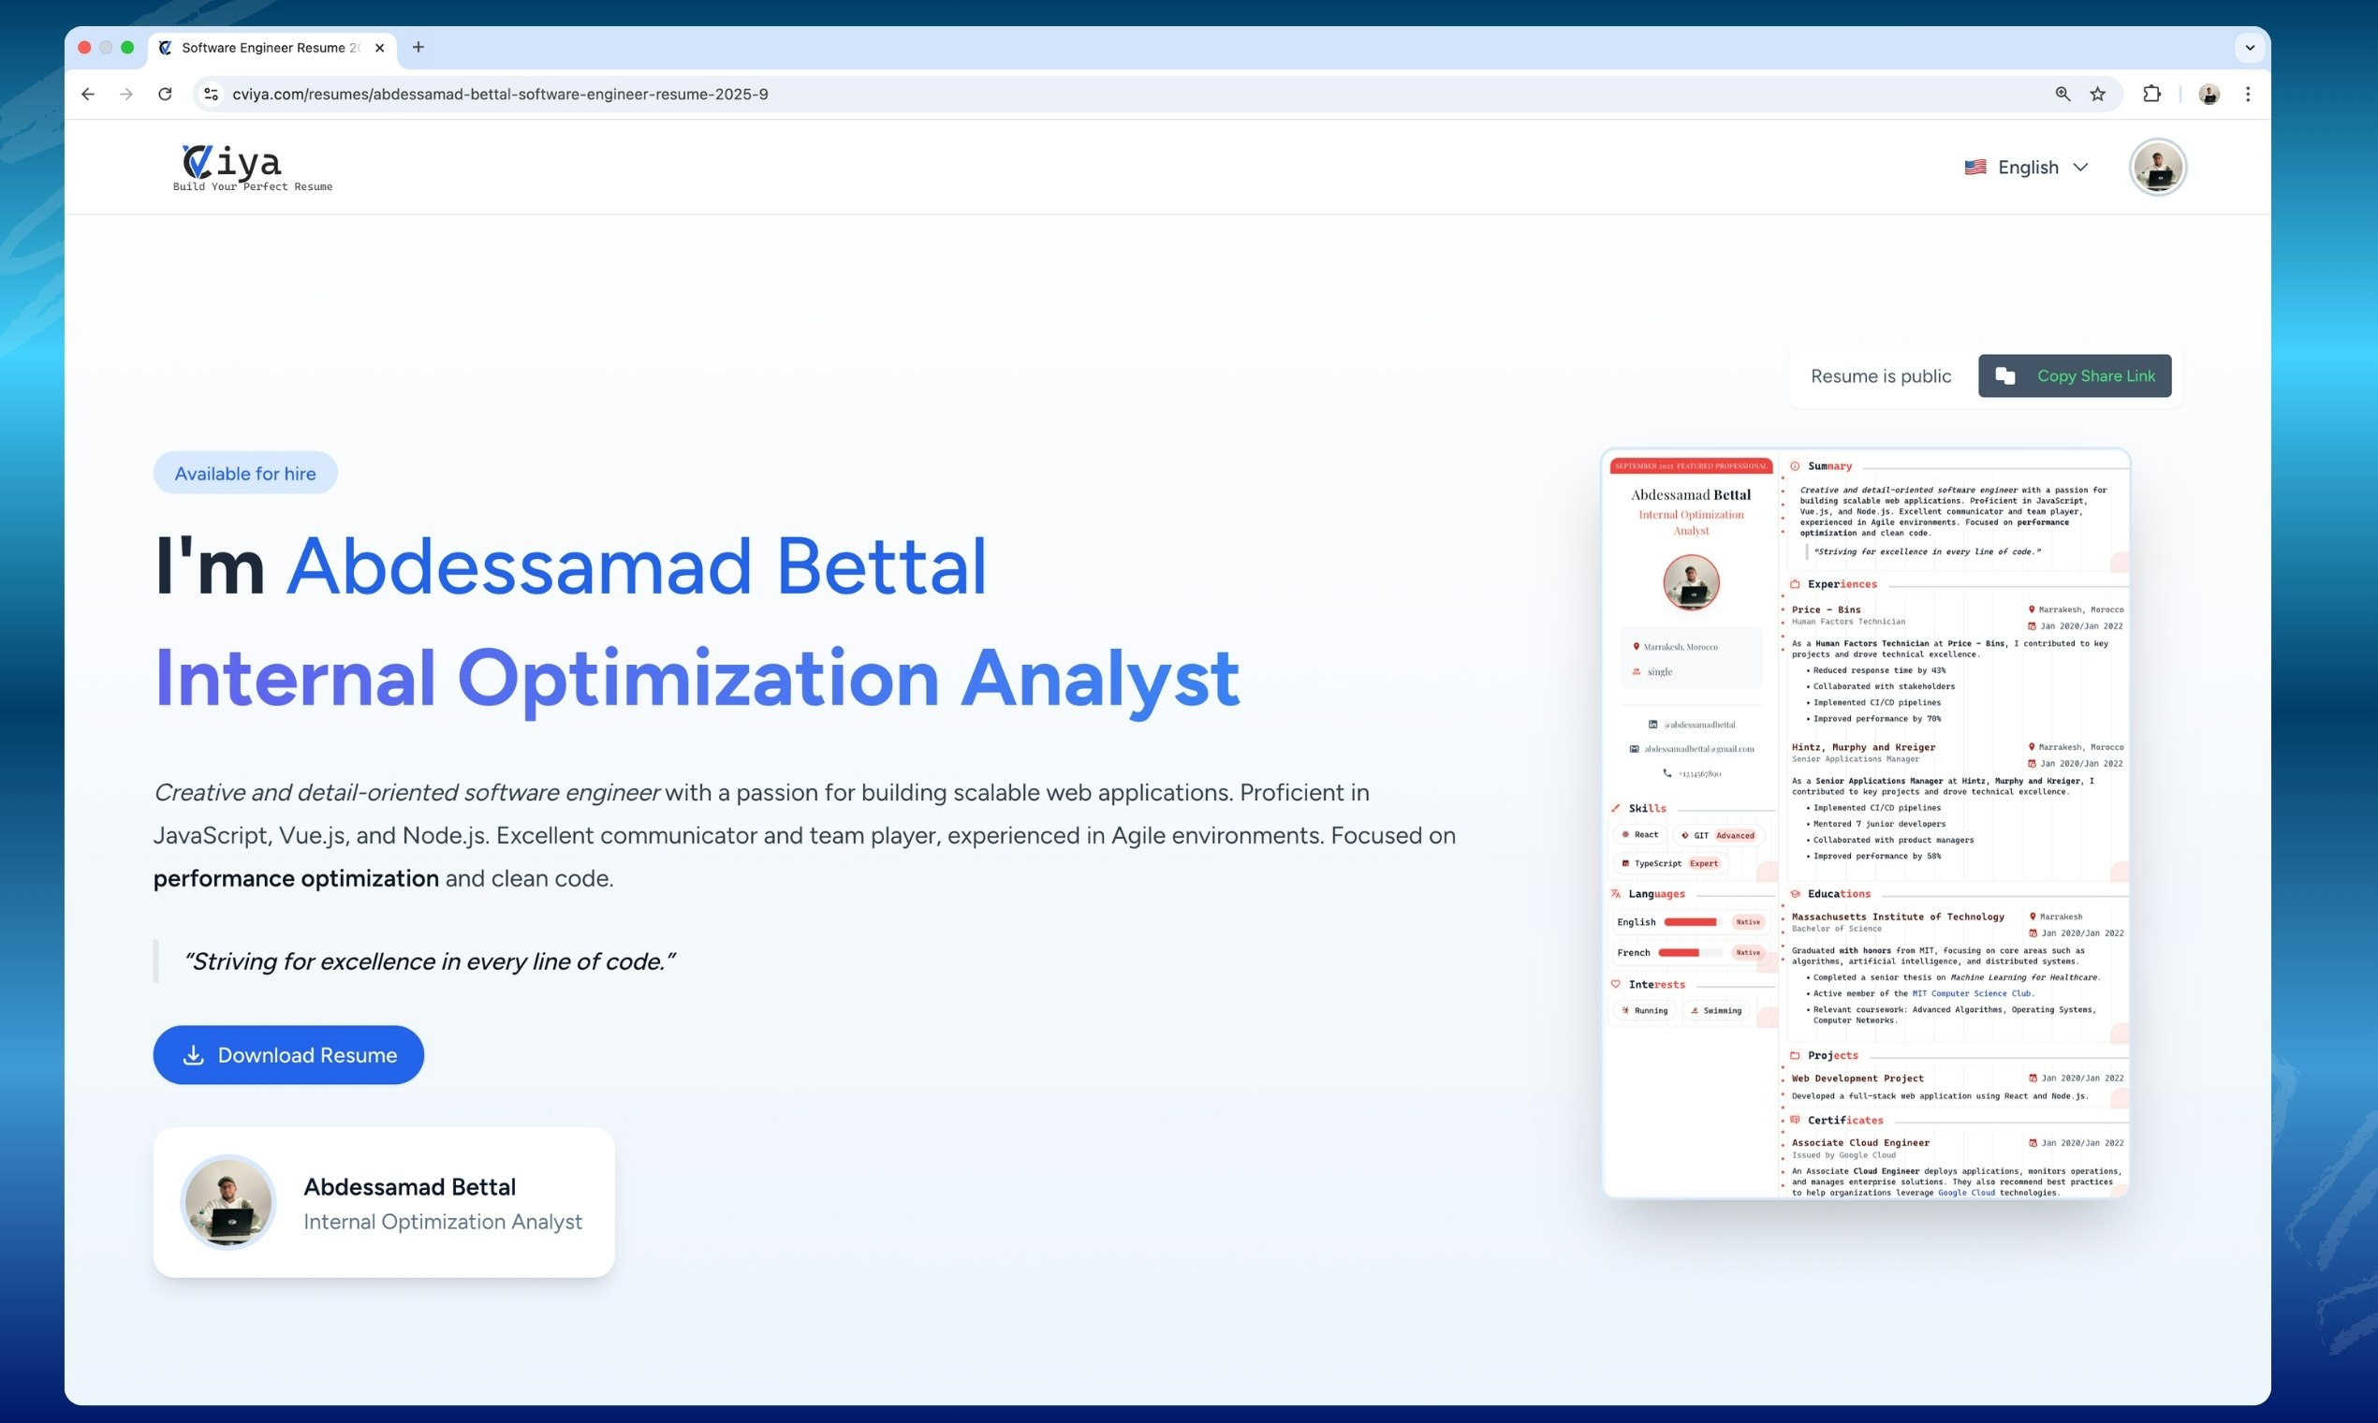
Task: Open a new browser tab
Action: point(418,47)
